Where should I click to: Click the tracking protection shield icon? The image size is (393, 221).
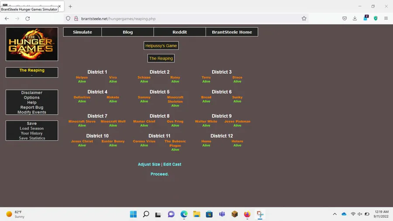pyautogui.click(x=68, y=18)
